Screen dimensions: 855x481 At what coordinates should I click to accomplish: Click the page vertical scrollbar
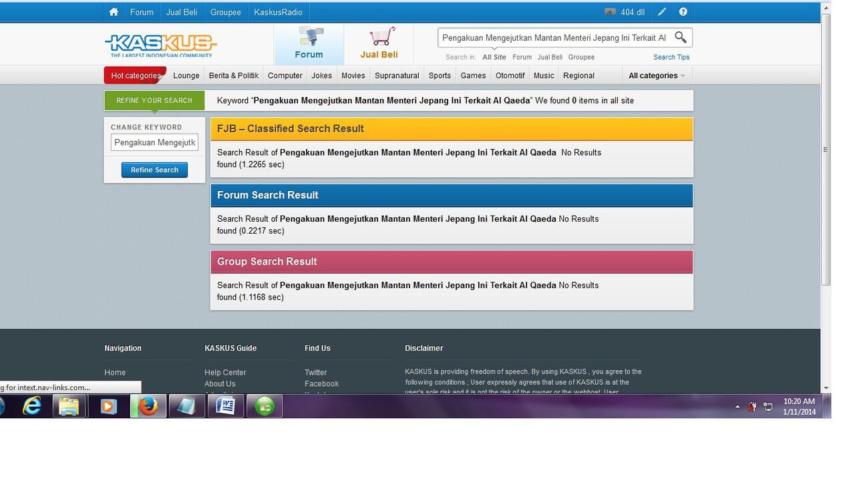tap(826, 150)
